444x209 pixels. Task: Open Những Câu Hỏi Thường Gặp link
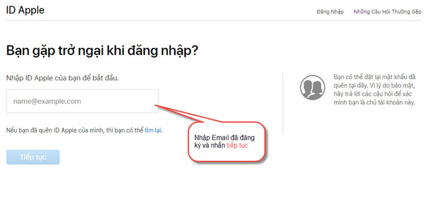[387, 12]
